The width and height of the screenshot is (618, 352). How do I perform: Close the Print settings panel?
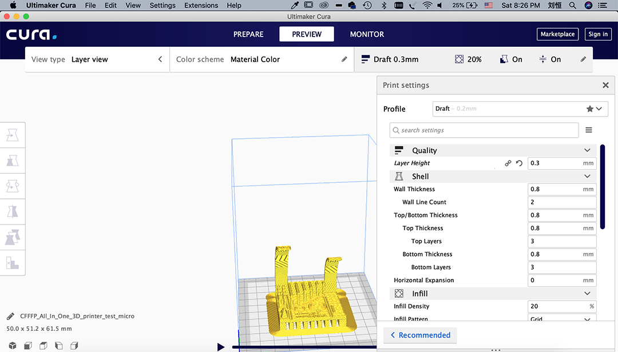[606, 85]
